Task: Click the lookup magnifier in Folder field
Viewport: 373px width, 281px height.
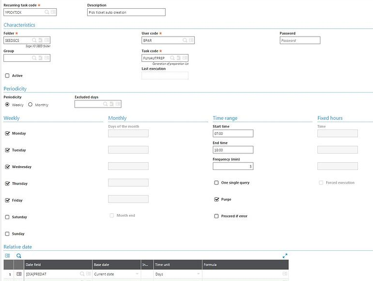Action: (x=34, y=40)
